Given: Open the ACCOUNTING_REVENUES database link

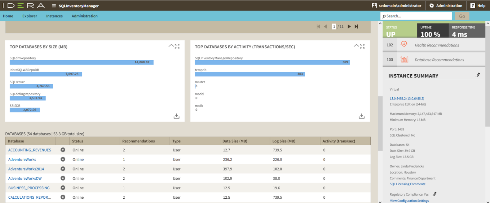Looking at the screenshot, I should point(30,150).
